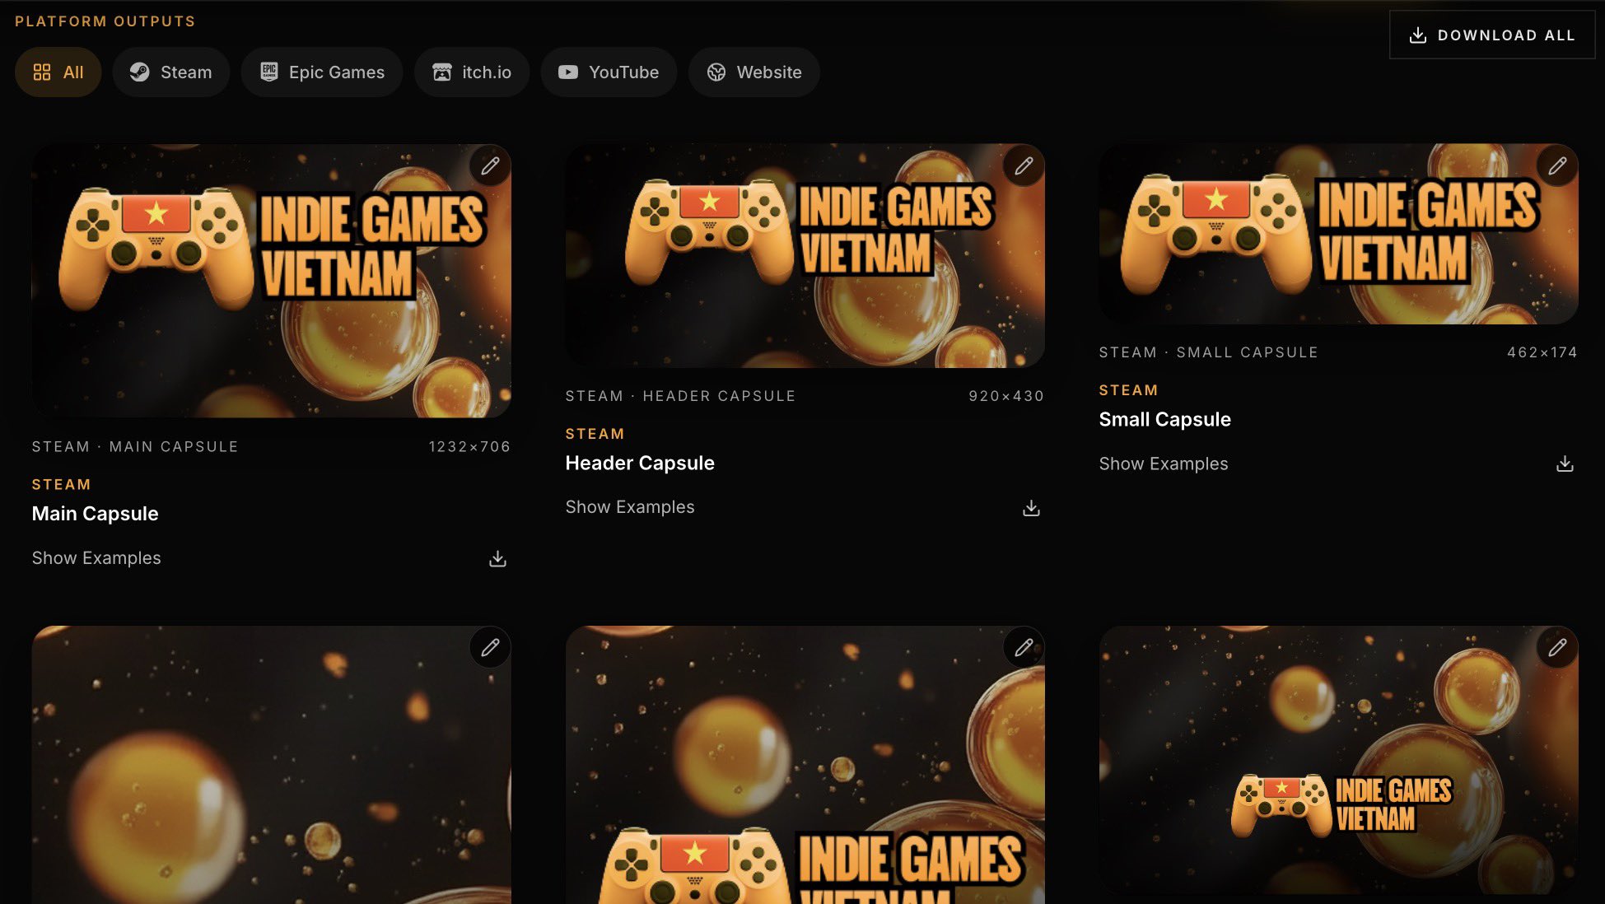Filter outputs by Steam
1605x904 pixels.
coord(171,72)
